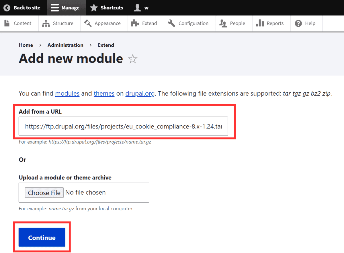
Task: Click the Choose File button
Action: pyautogui.click(x=44, y=192)
